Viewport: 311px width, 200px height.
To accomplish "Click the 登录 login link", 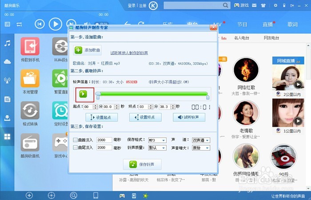I will (132, 5).
